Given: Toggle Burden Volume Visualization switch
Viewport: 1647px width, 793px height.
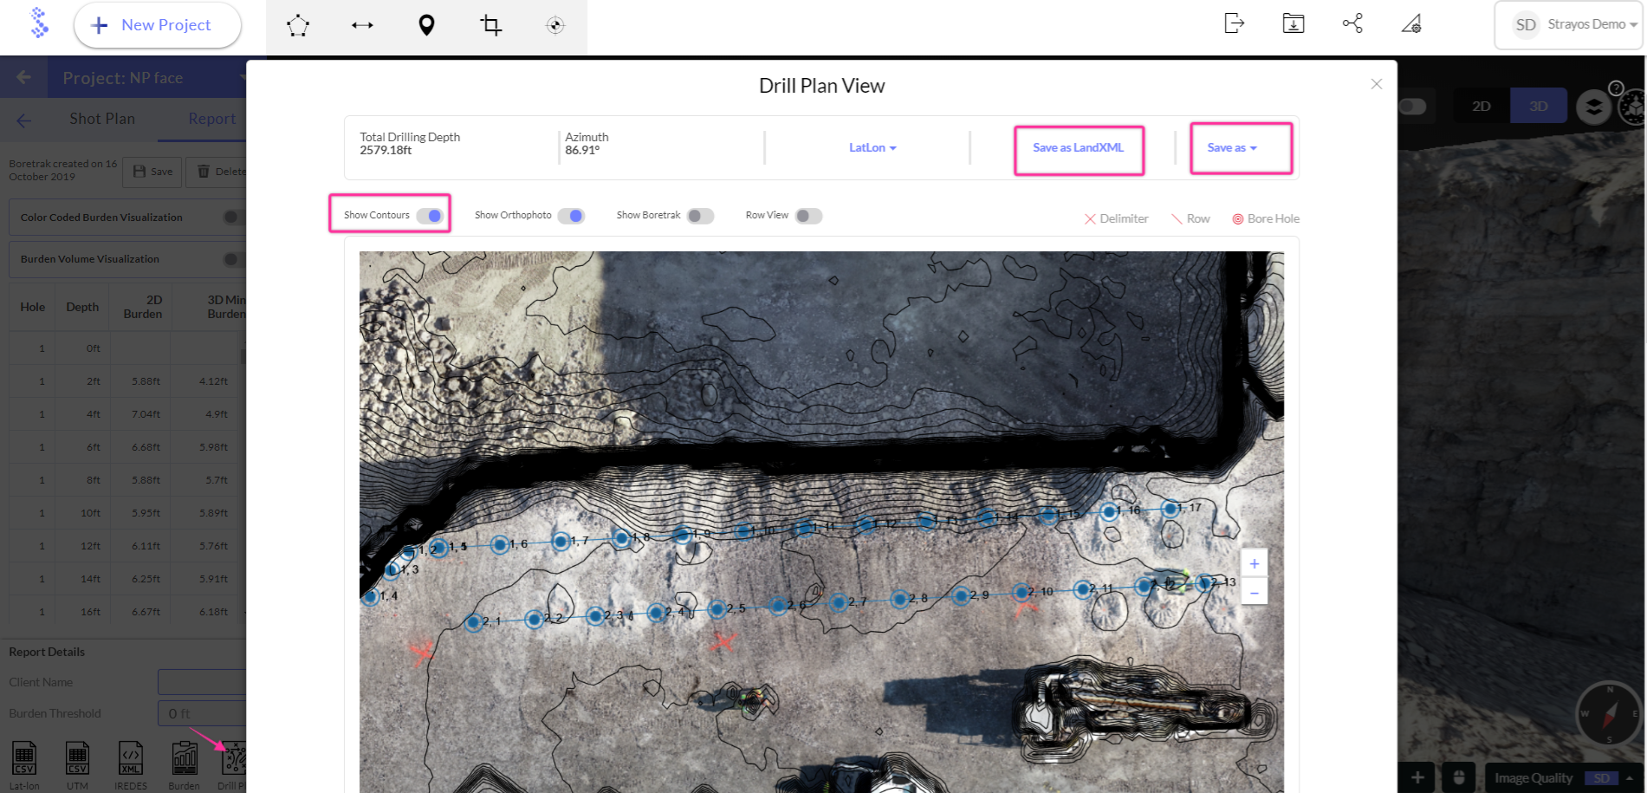Looking at the screenshot, I should coord(234,259).
